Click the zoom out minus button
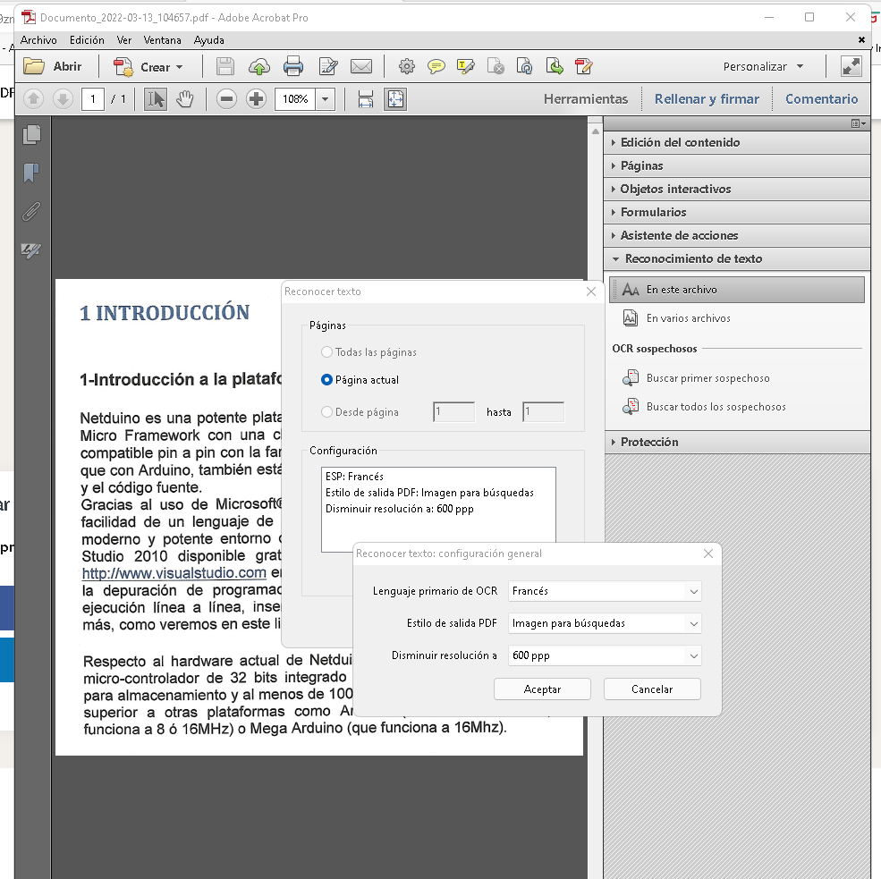 (x=226, y=99)
